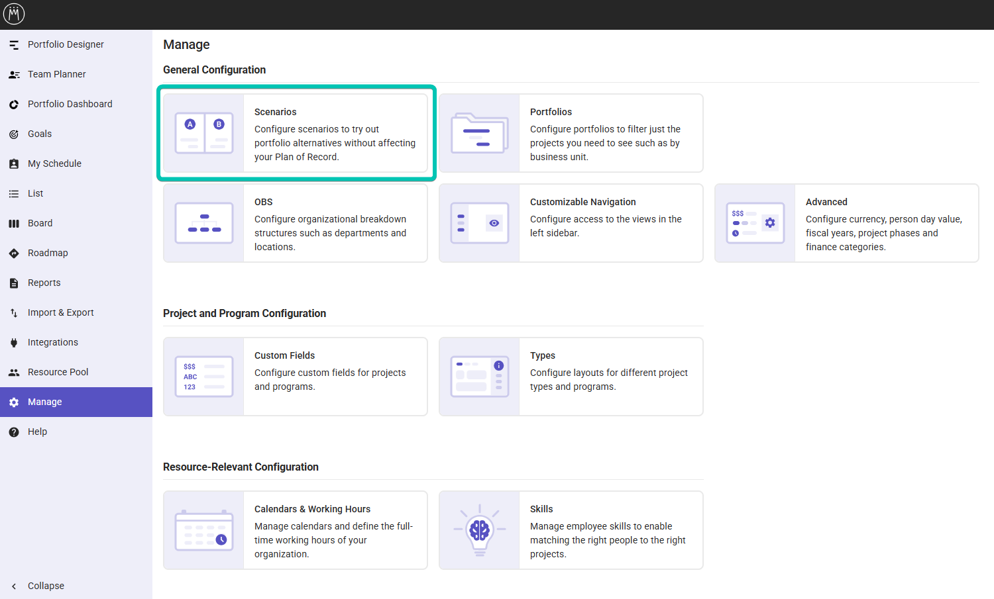Click the Goals target icon
This screenshot has height=599, width=994.
click(14, 134)
